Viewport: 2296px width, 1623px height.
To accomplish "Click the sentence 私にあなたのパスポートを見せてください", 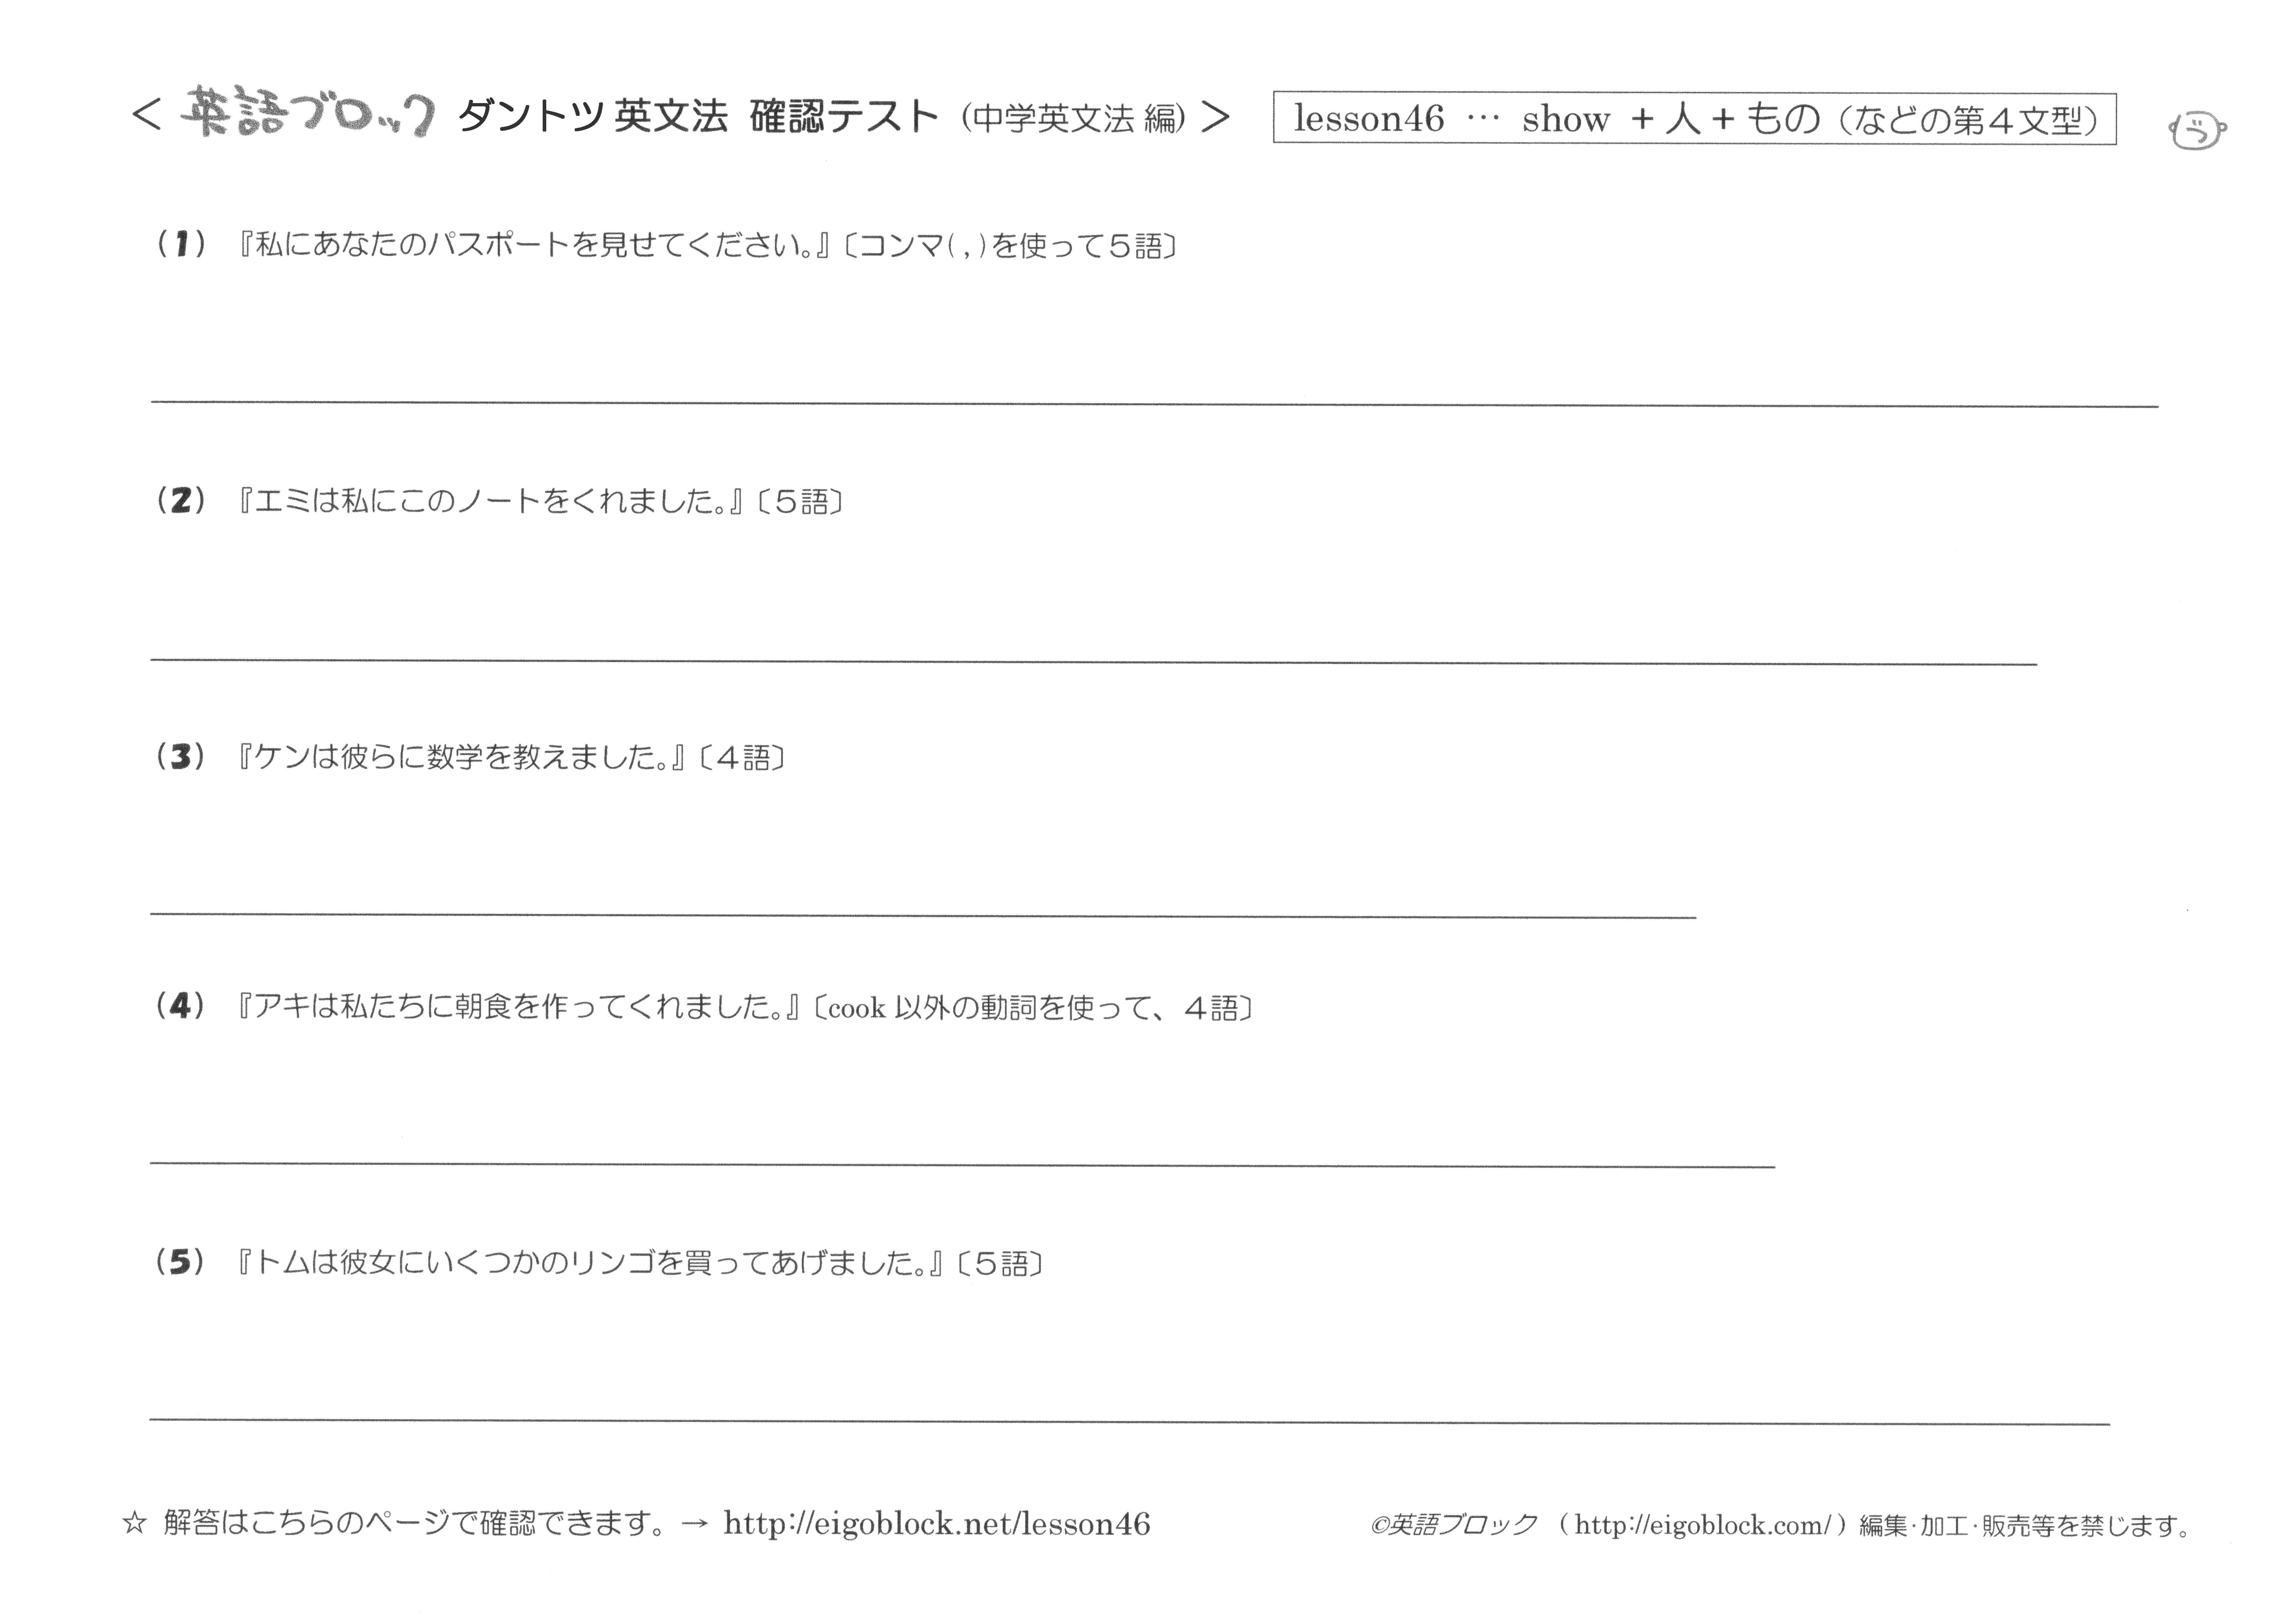I will [535, 245].
